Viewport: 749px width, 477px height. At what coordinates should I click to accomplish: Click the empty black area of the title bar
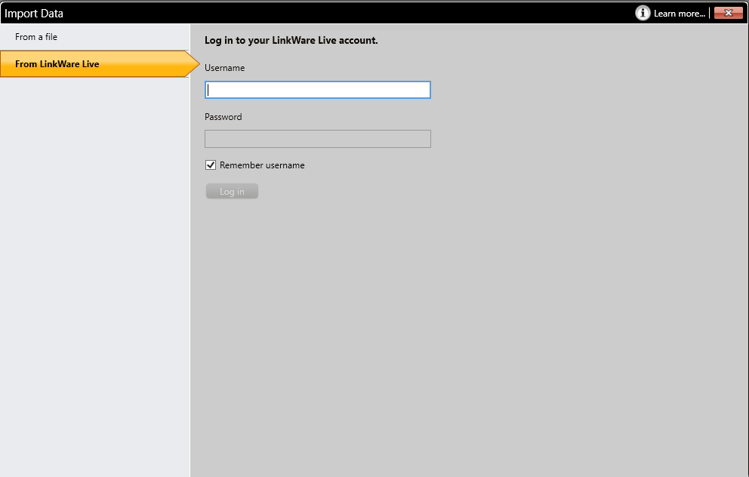(x=349, y=14)
